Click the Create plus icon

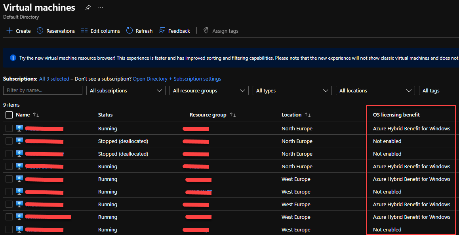point(10,31)
